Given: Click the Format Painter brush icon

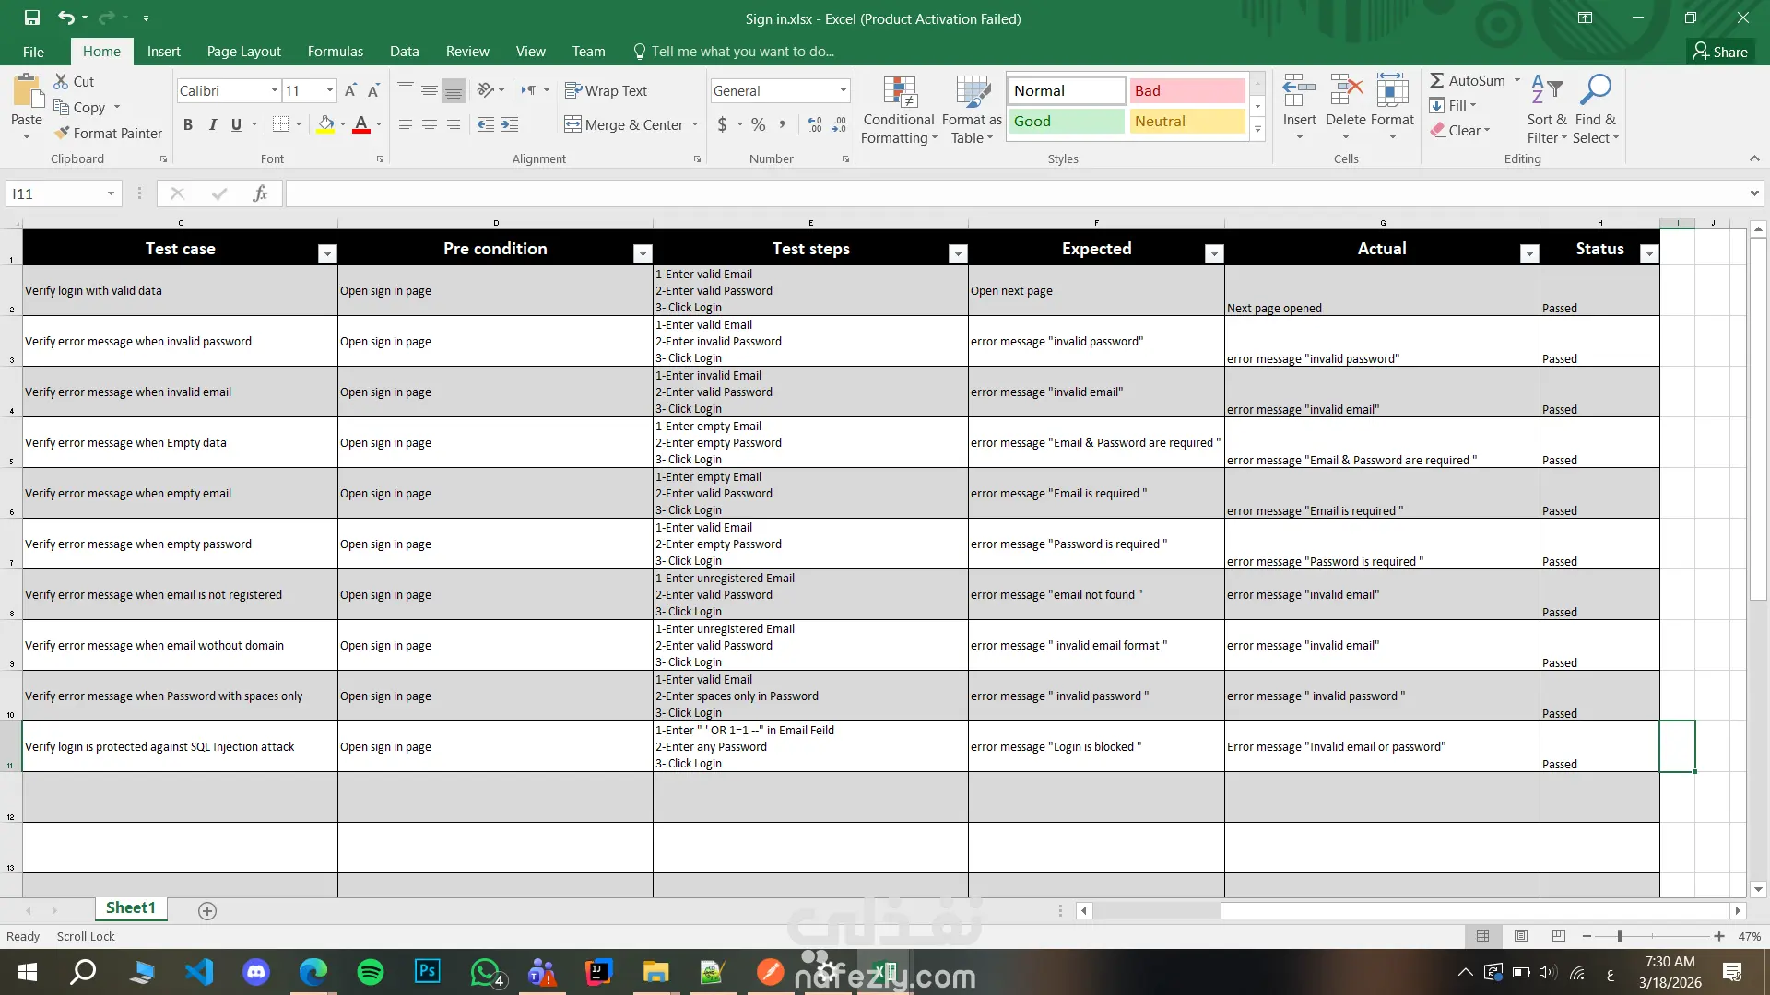Looking at the screenshot, I should (x=62, y=134).
